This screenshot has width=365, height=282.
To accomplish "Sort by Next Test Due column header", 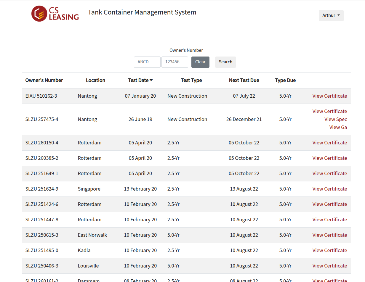I will coord(244,80).
